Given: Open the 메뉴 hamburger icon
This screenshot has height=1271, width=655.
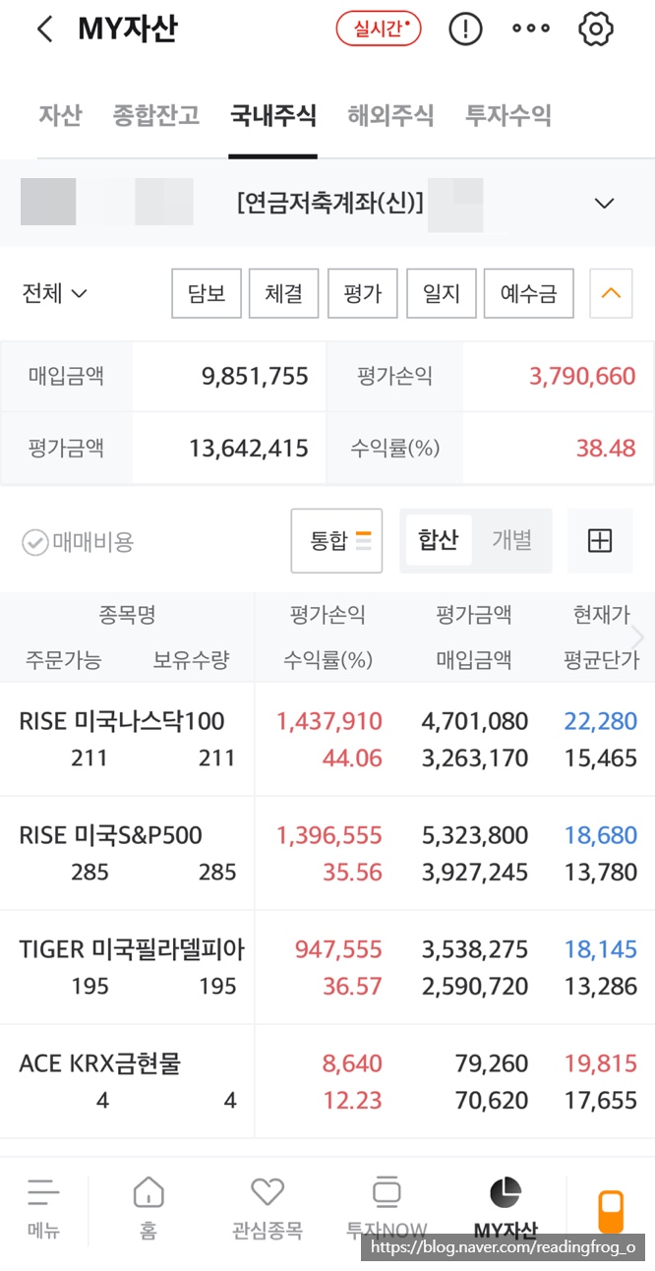Looking at the screenshot, I should pos(43,1208).
